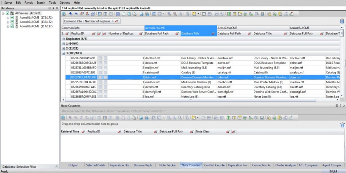Click the magnifier with red letter in upper toolbar
Image resolution: width=346 pixels, height=173 pixels.
click(x=175, y=14)
